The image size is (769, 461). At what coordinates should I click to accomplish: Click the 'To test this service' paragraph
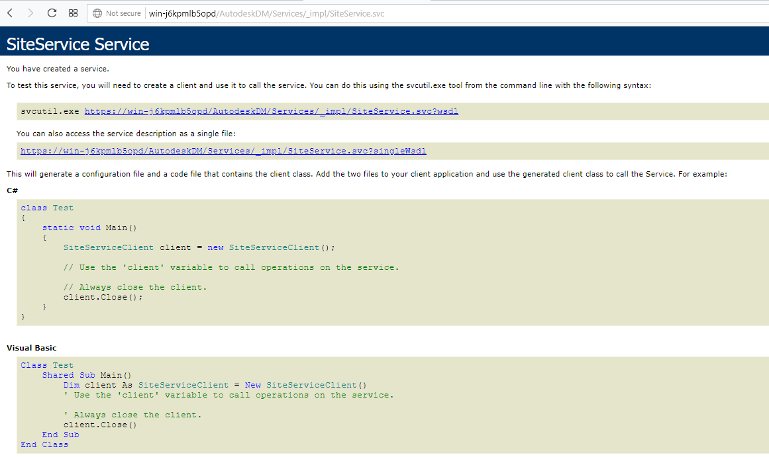[x=329, y=85]
